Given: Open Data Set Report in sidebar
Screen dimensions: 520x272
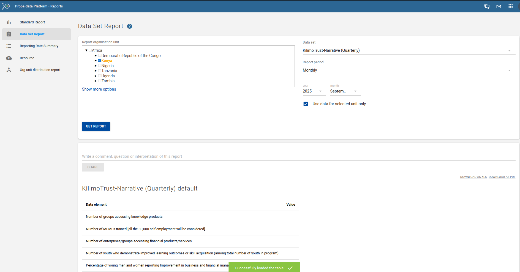Looking at the screenshot, I should pos(32,34).
